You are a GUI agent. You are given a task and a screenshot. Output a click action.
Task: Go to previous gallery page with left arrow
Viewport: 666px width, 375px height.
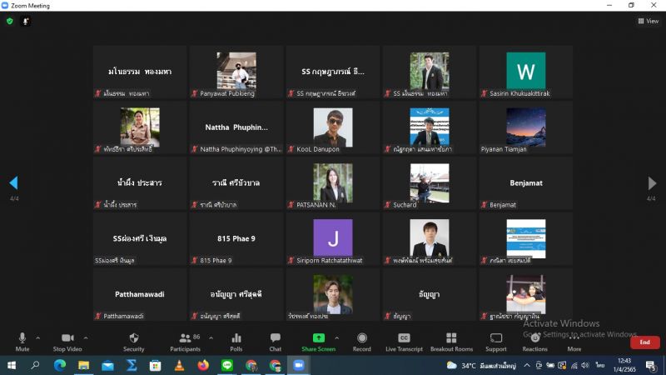tap(13, 182)
